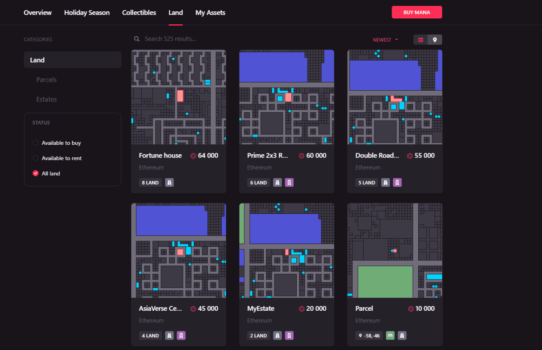The height and width of the screenshot is (350, 542).
Task: Click the green plaza badge on Parcel card
Action: 389,336
